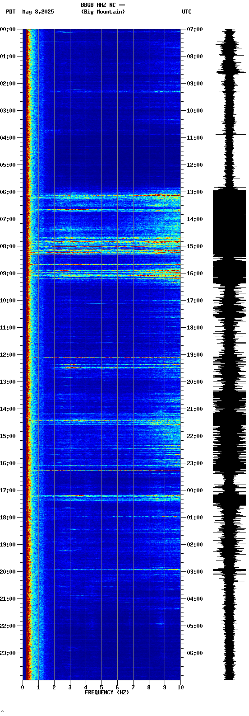The height and width of the screenshot is (716, 249).
Task: Click frequency axis tick '3'
Action: tap(70, 688)
